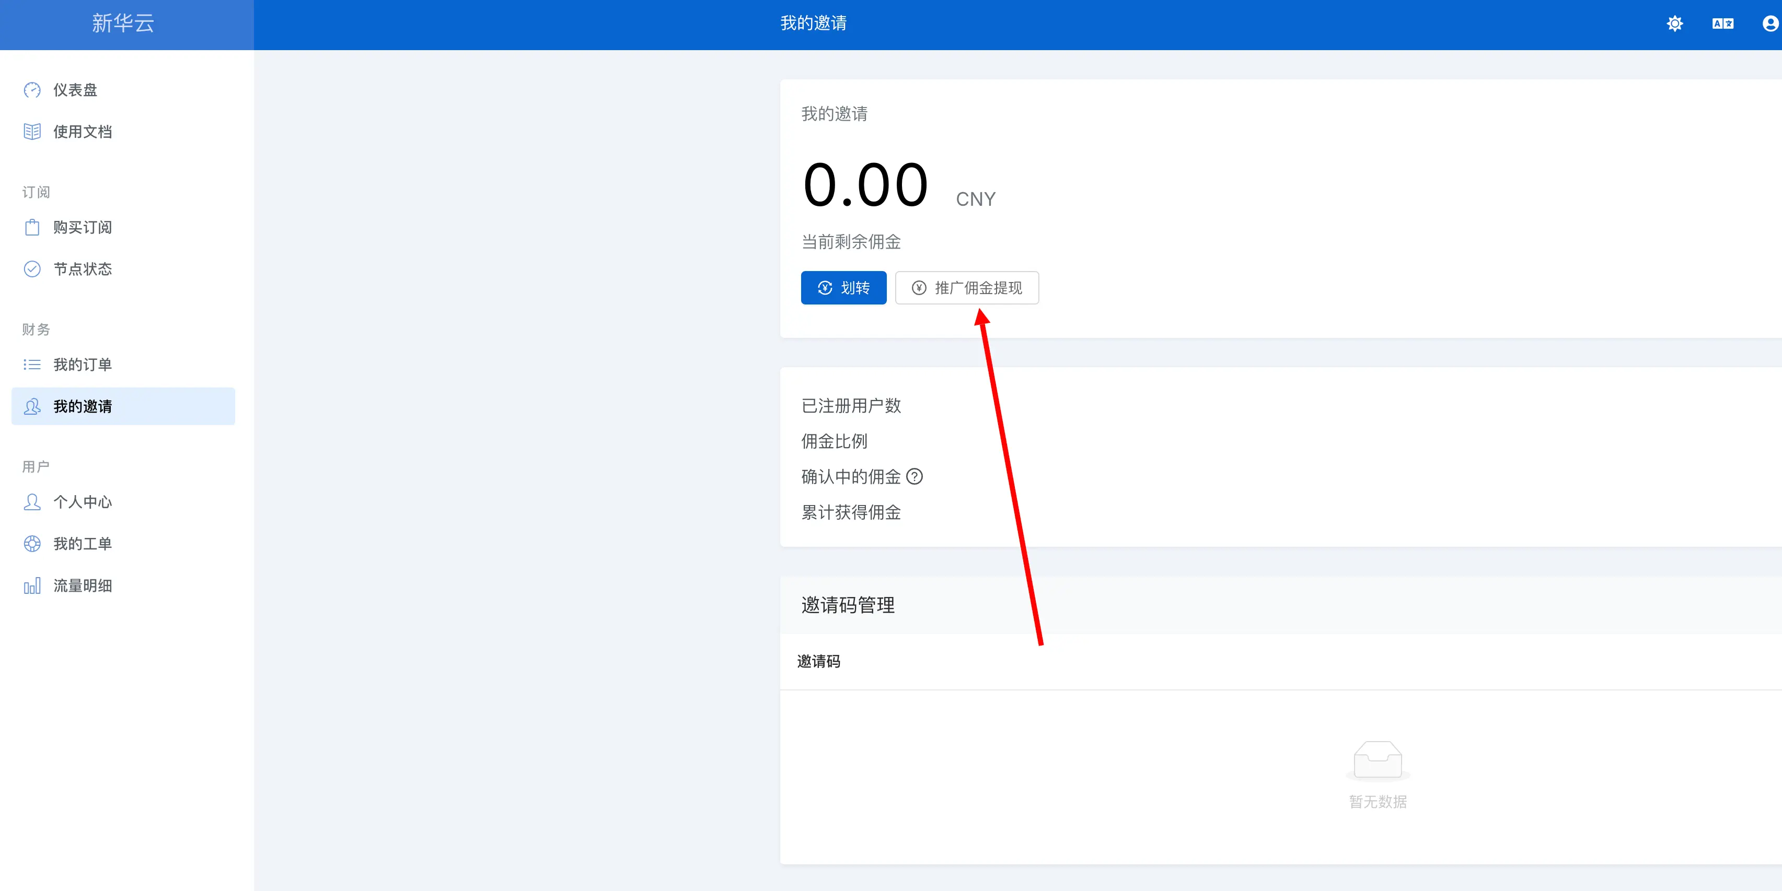Click the shopping bag icon for 购买订阅
This screenshot has height=891, width=1782.
[x=32, y=227]
